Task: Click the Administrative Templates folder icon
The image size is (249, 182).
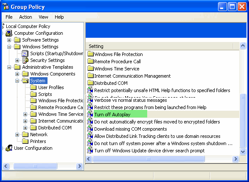Action: click(x=17, y=67)
